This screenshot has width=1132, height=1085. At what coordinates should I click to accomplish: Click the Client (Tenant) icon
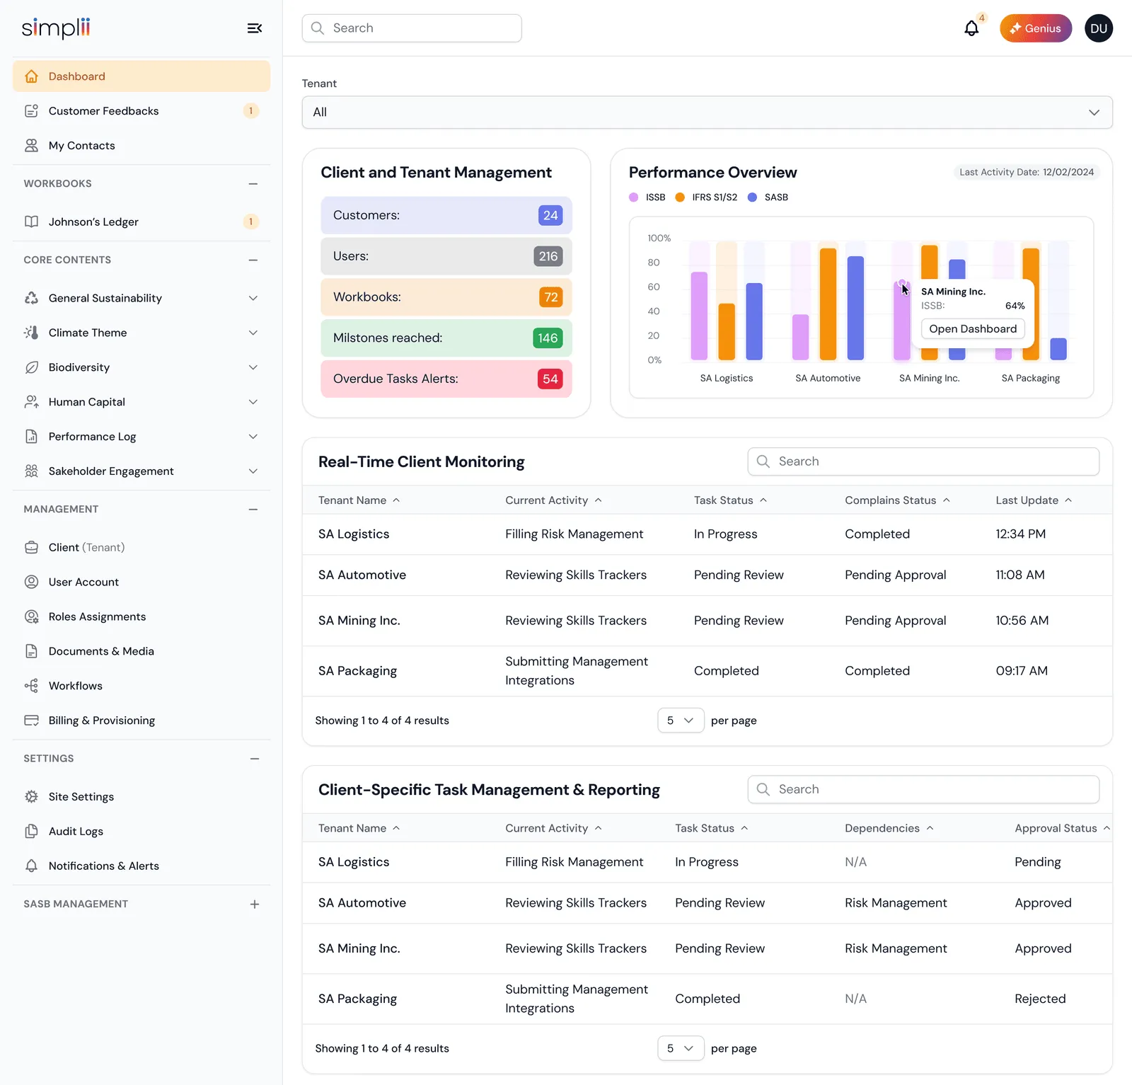31,547
